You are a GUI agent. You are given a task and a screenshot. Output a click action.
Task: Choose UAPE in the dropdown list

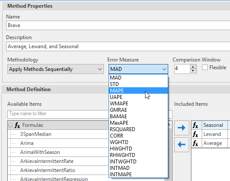tap(138, 97)
